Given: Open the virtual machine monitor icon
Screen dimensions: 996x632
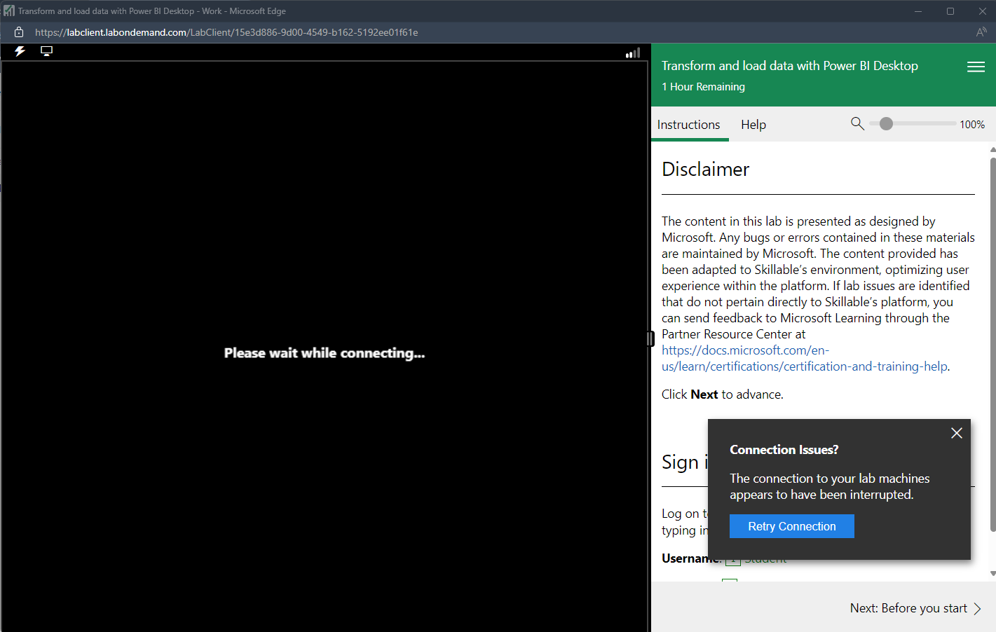Looking at the screenshot, I should click(46, 51).
